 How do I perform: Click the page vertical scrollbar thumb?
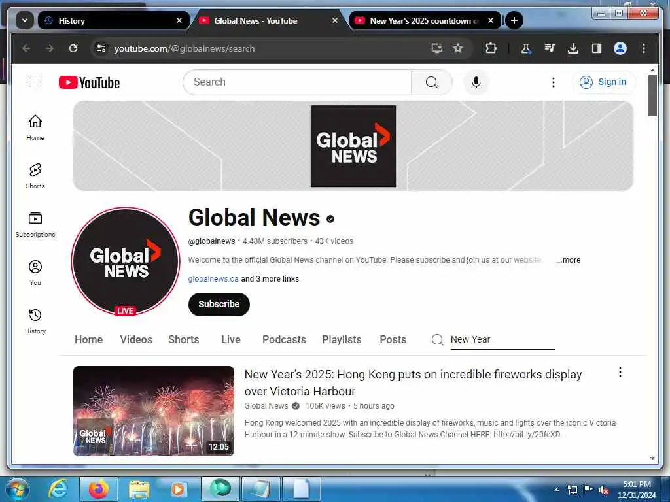point(652,95)
